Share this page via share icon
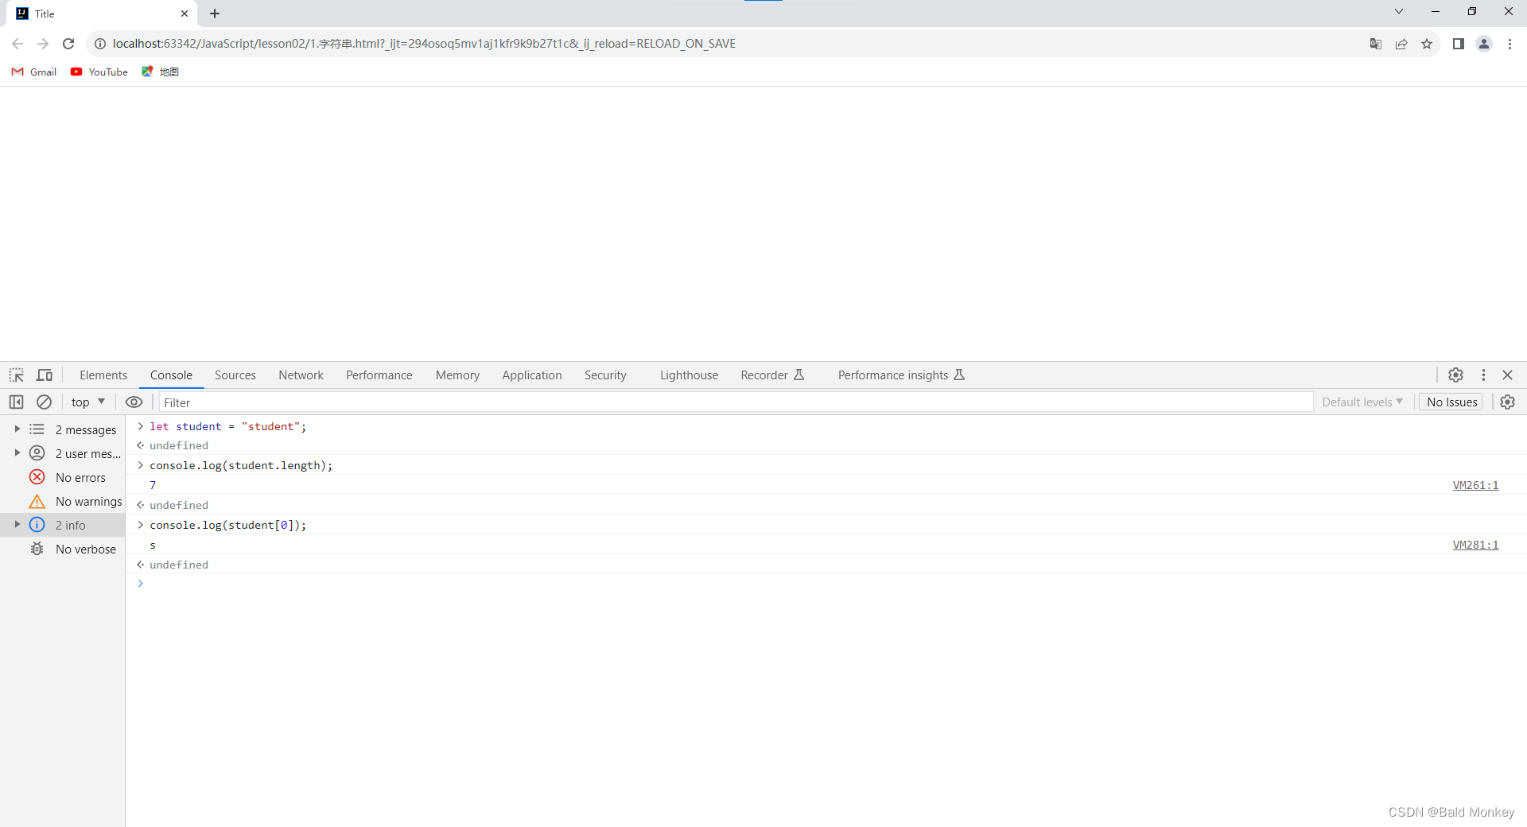The width and height of the screenshot is (1527, 827). coord(1401,44)
